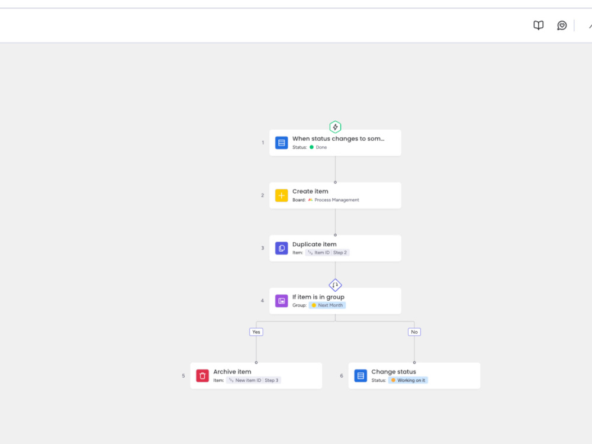The image size is (592, 444).
Task: Click connector node above Archive item
Action: coord(256,362)
